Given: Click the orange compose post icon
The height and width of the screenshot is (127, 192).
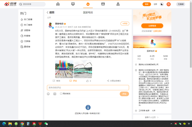Looking at the screenshot, I should [x=169, y=4].
